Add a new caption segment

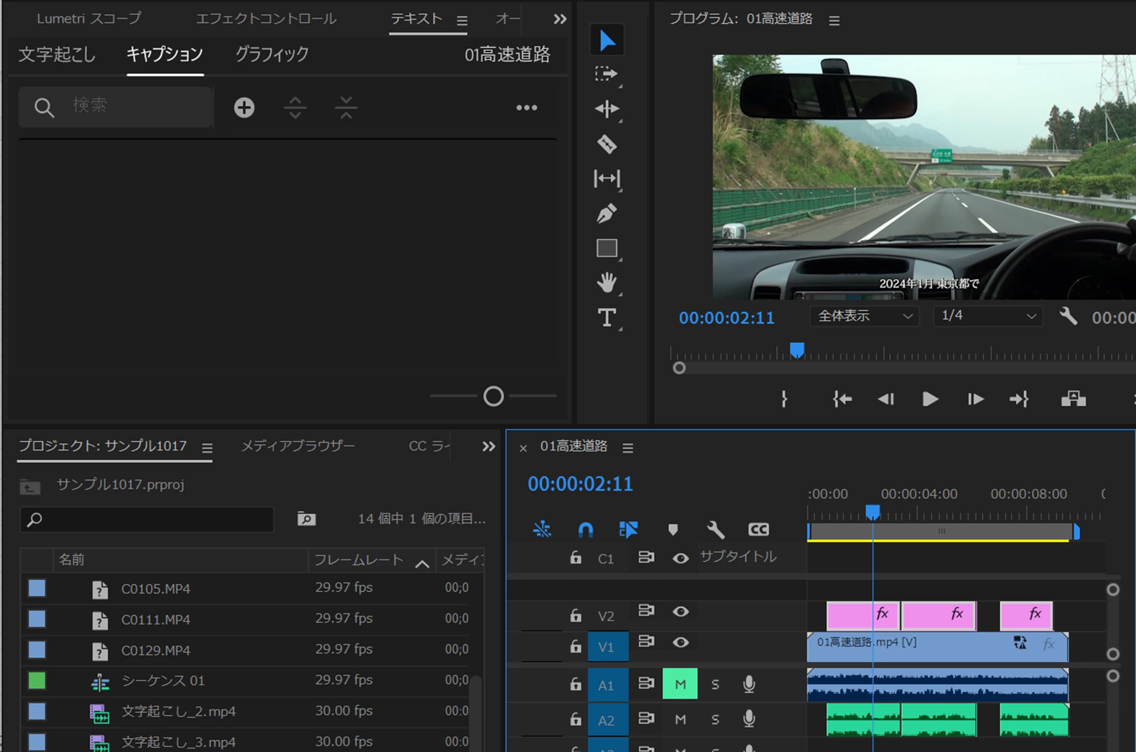(244, 107)
